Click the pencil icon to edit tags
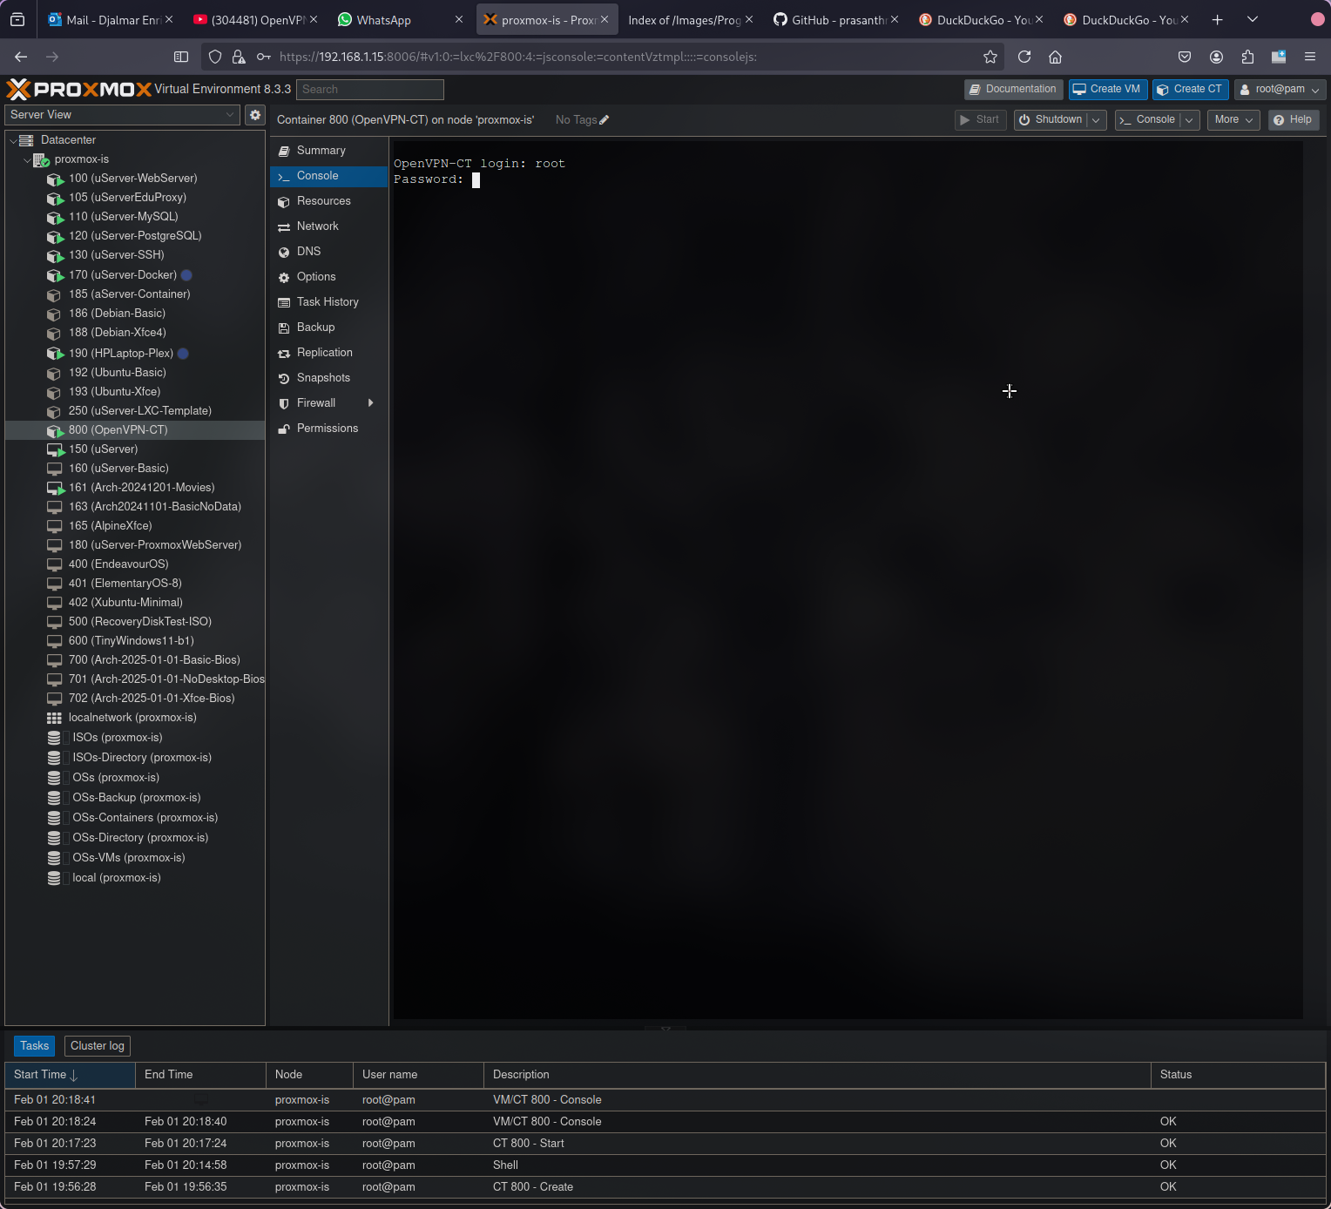Screen dimensions: 1331x1209 click(605, 120)
